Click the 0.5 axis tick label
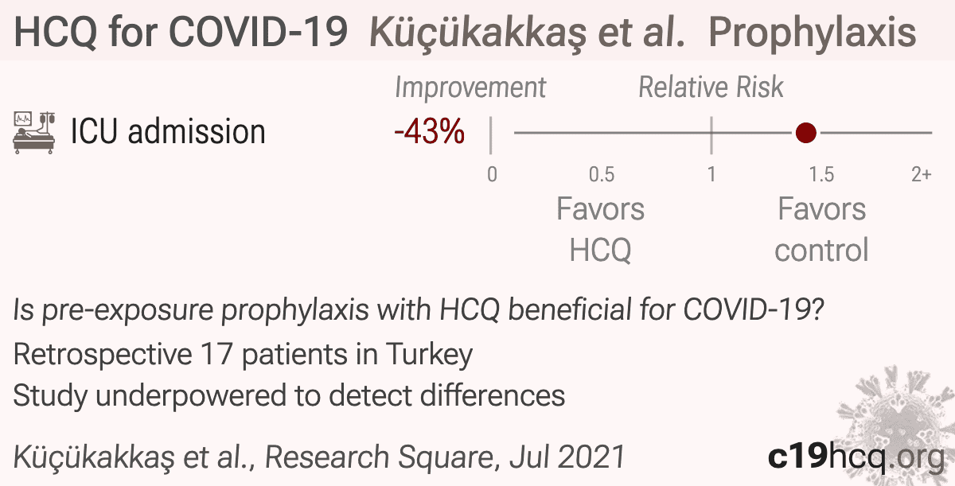The width and height of the screenshot is (955, 486). click(x=601, y=174)
